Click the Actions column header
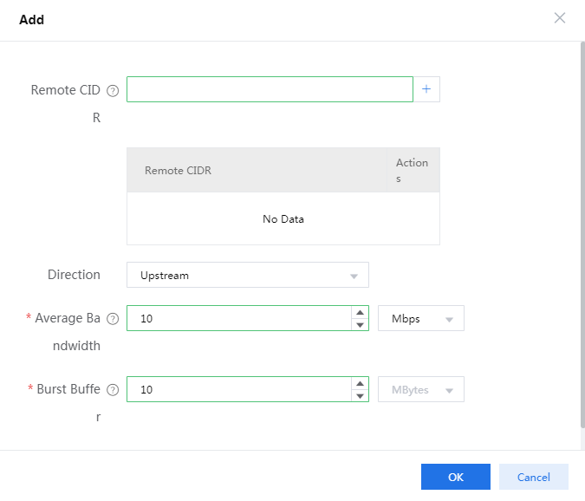The image size is (585, 501). (412, 170)
